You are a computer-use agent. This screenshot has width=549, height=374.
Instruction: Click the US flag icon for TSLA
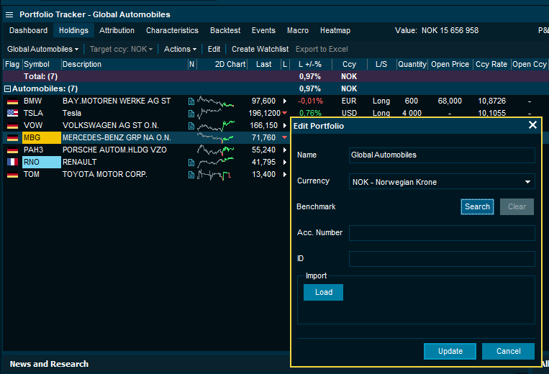point(12,114)
